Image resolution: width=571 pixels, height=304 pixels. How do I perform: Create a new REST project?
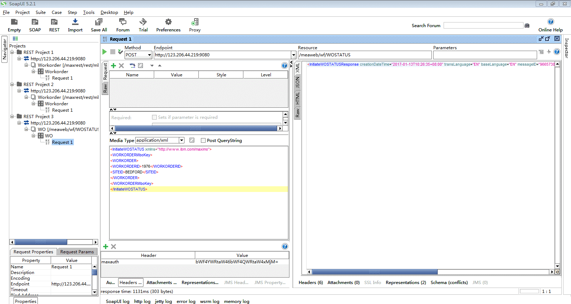click(x=54, y=25)
